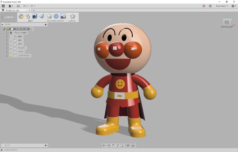Add a new design tab with plus

click(x=34, y=10)
